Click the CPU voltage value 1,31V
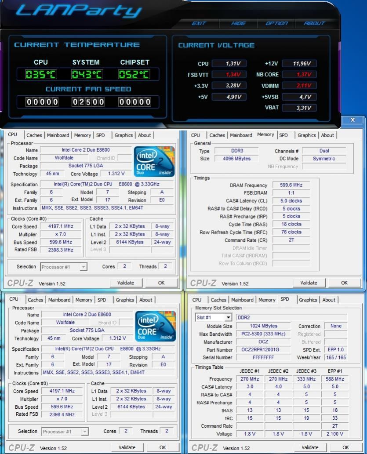This screenshot has height=454, width=367. coord(229,64)
